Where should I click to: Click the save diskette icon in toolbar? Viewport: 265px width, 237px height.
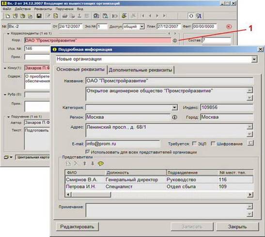point(39,16)
